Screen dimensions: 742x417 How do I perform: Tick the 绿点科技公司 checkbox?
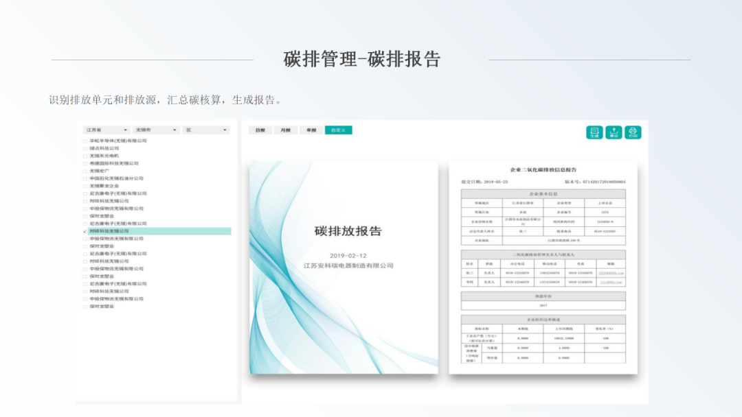pyautogui.click(x=85, y=149)
